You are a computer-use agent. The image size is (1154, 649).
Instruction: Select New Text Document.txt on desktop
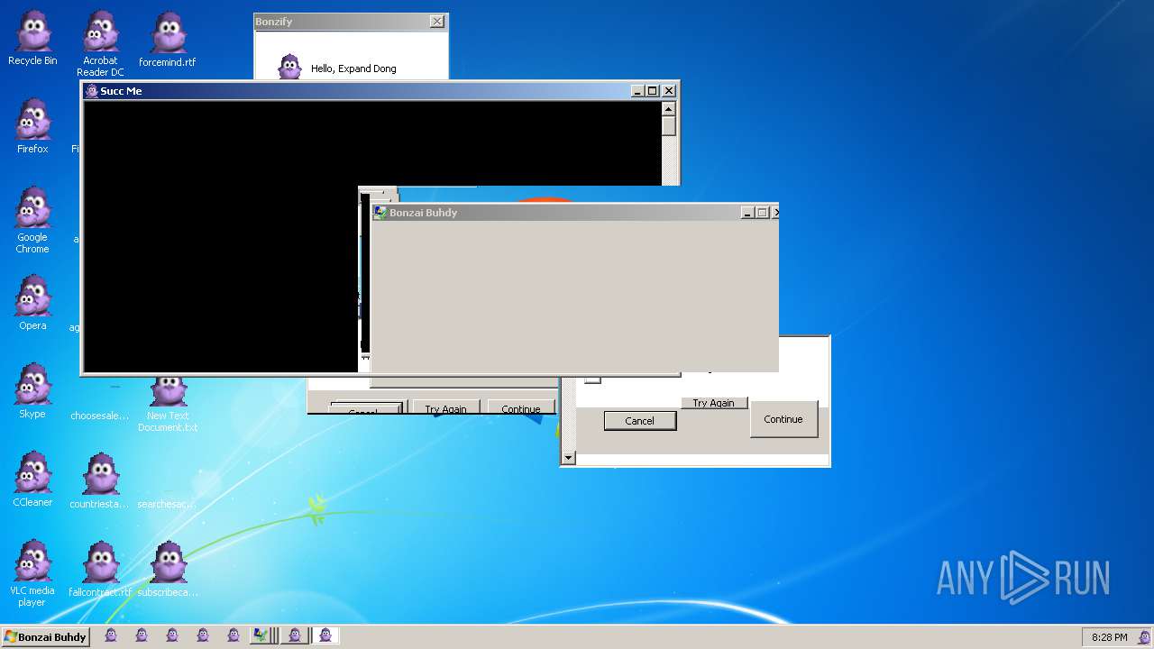point(168,404)
